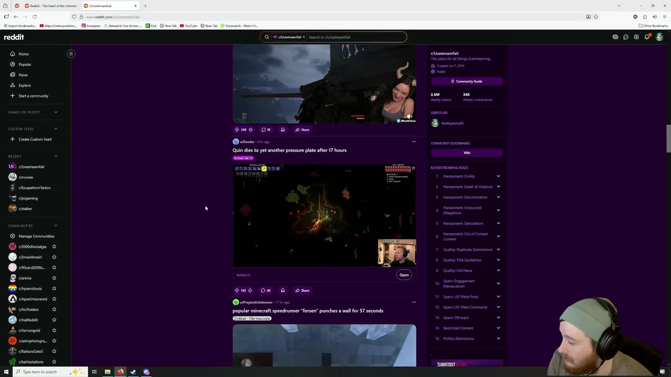
Task: Open the 40 comments on Quin post
Action: pos(266,290)
